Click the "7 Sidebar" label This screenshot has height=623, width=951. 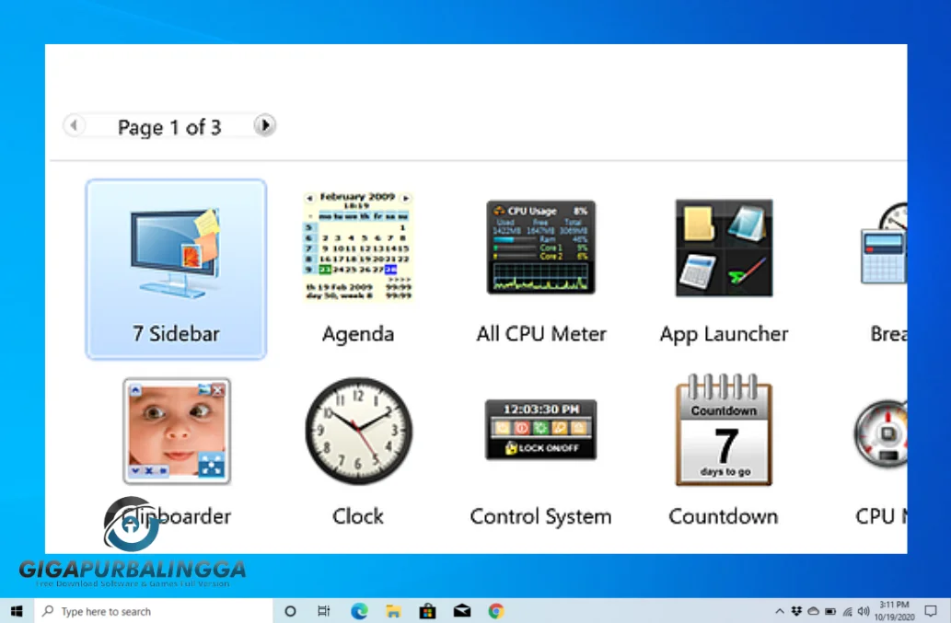pos(176,334)
